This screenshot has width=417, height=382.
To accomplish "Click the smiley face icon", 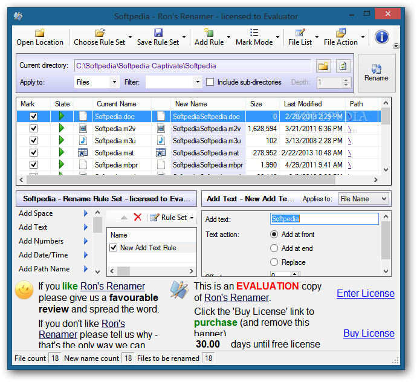I will pyautogui.click(x=24, y=290).
